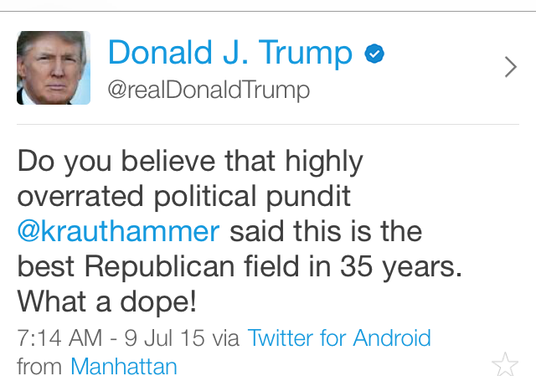Image resolution: width=536 pixels, height=376 pixels.
Task: Open the Manhattan location link
Action: click(124, 366)
